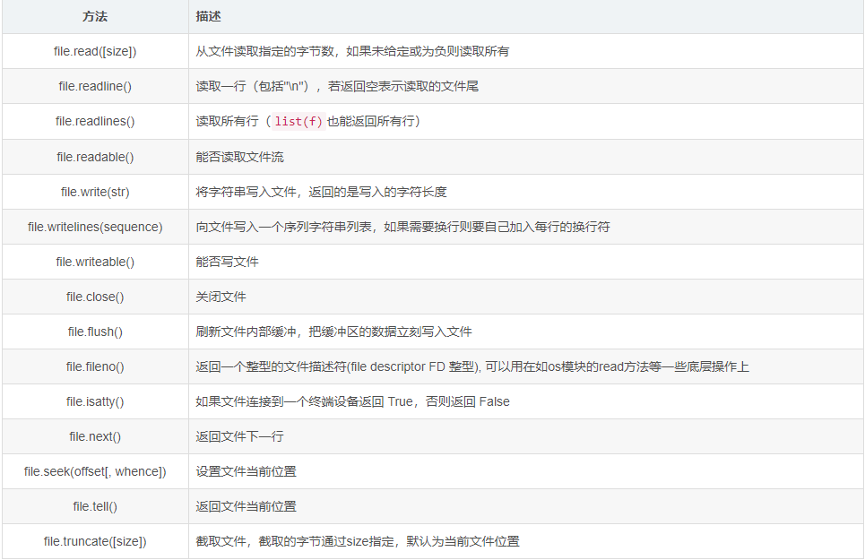Screen dimensions: 865x560
Task: Click the file.close() method cell
Action: tap(95, 297)
